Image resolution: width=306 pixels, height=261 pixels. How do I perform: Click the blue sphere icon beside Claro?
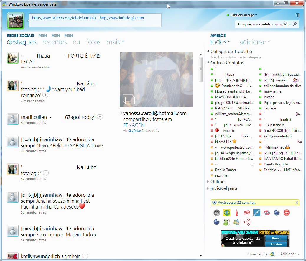click(x=277, y=213)
